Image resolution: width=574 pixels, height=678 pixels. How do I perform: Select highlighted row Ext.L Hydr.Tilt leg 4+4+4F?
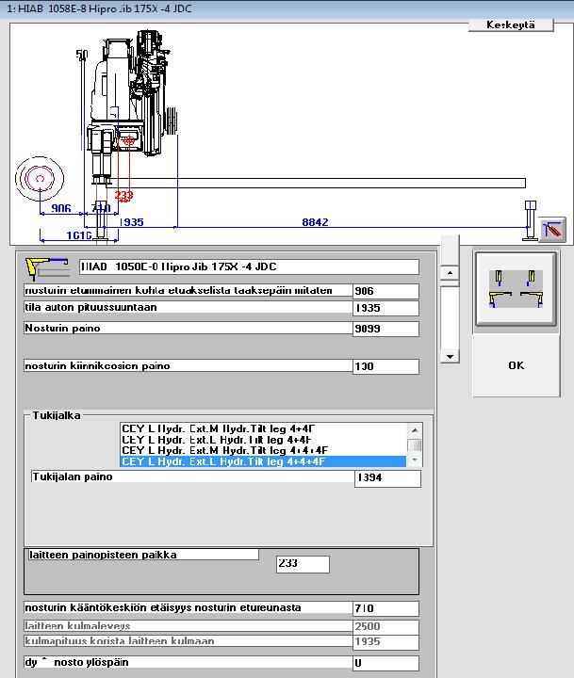[x=263, y=461]
